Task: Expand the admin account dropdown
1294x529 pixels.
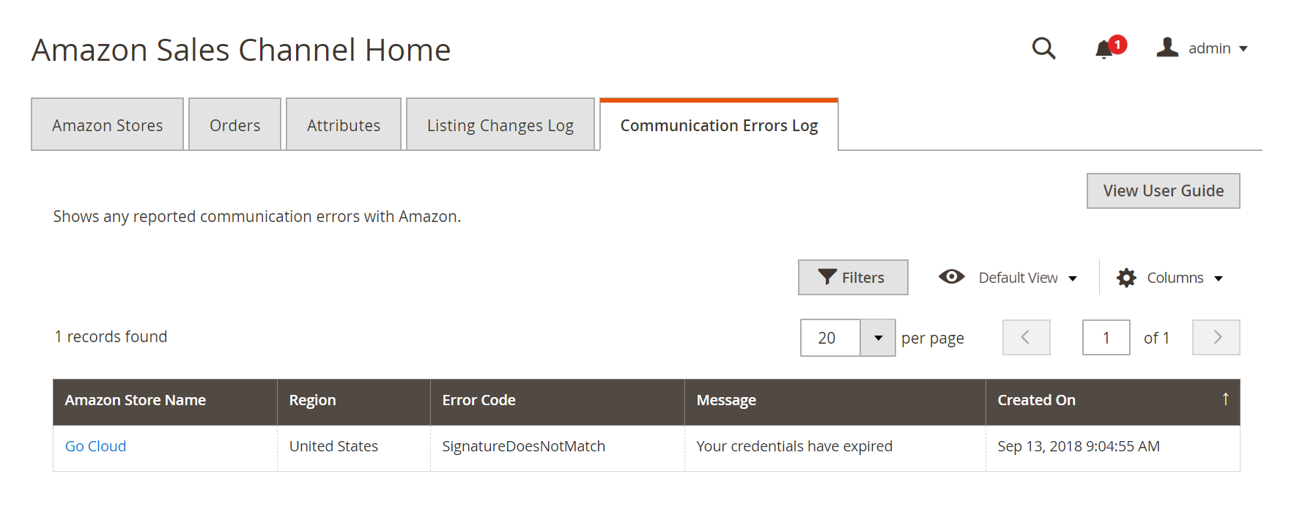Action: (x=1243, y=49)
